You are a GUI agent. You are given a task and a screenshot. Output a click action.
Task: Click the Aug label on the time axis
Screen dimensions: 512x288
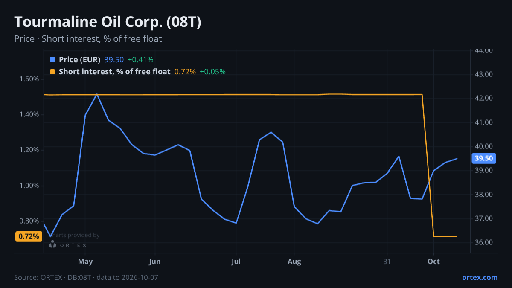(x=294, y=262)
